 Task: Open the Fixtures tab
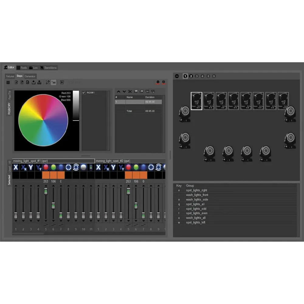click(x=10, y=76)
